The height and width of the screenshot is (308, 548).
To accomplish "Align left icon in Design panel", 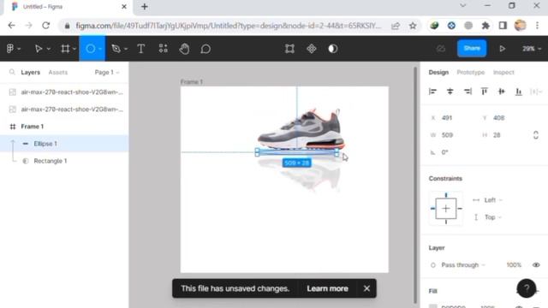I will coord(432,92).
